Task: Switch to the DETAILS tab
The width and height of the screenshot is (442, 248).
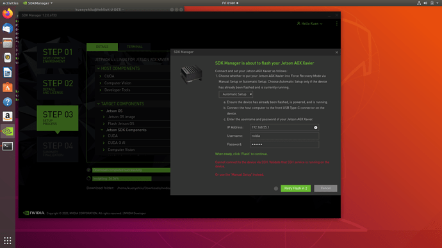Action: [102, 47]
